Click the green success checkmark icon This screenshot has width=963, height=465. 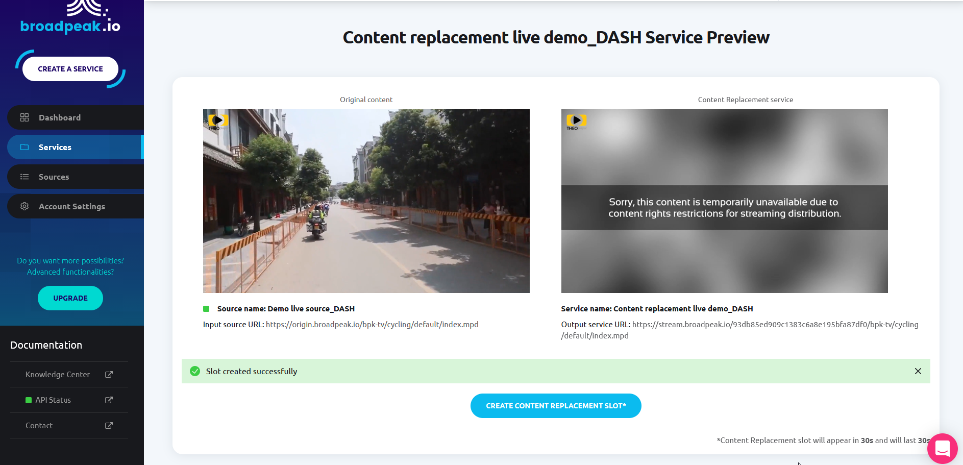[195, 371]
